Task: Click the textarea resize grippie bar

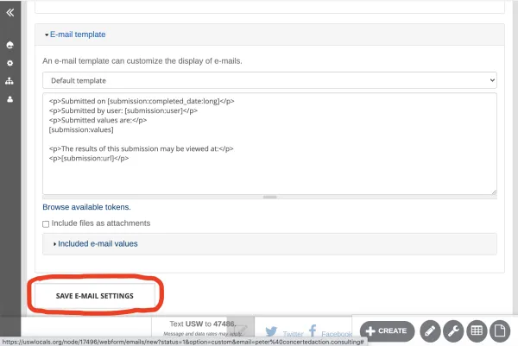Action: tap(269, 197)
